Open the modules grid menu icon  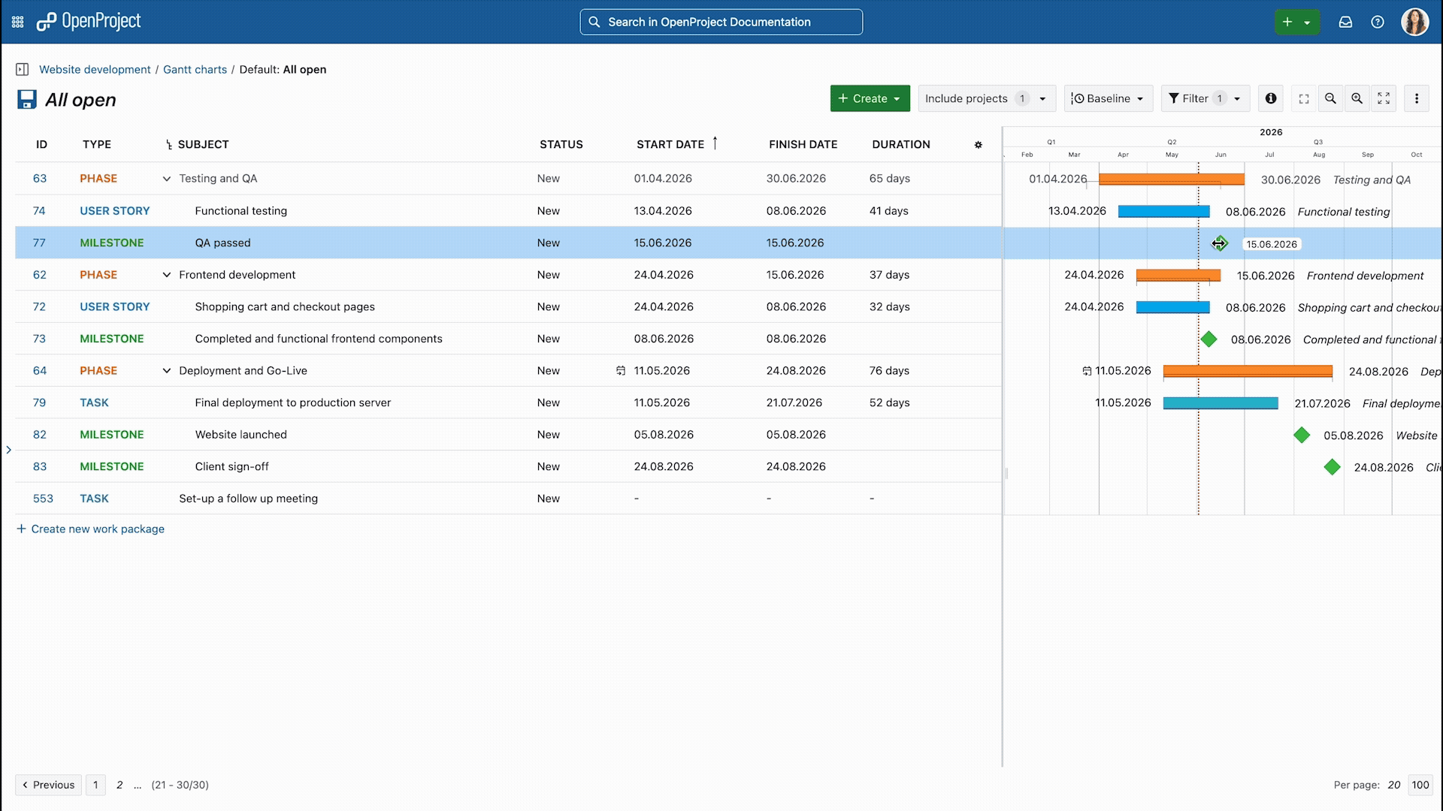18,22
